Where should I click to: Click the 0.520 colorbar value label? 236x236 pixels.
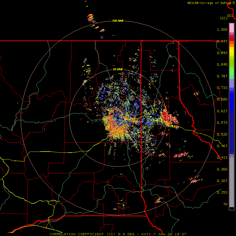click(x=222, y=135)
